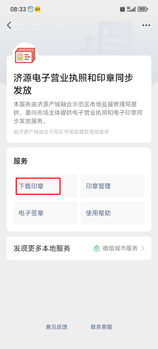Screen dimensions: 158x349
Task: Tap the back arrow icon
Action: [x=9, y=25]
